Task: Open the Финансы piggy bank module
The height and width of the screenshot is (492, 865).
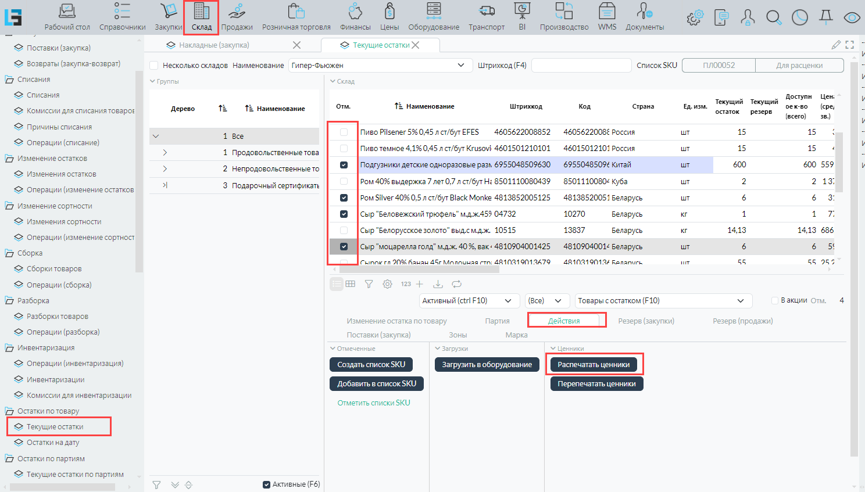Action: 355,17
